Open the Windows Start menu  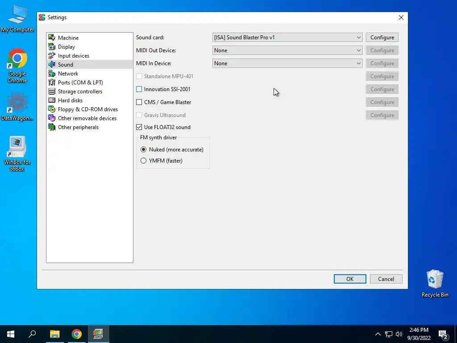11,334
